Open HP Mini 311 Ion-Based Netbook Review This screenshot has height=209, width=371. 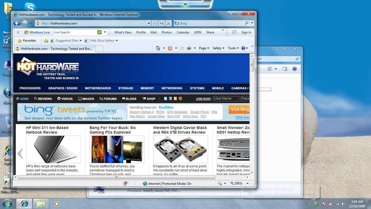[x=47, y=130]
